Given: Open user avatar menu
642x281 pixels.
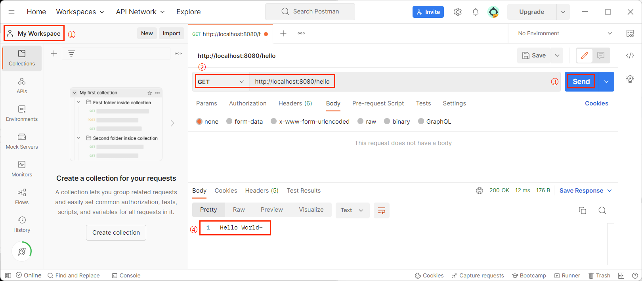Looking at the screenshot, I should [x=493, y=12].
